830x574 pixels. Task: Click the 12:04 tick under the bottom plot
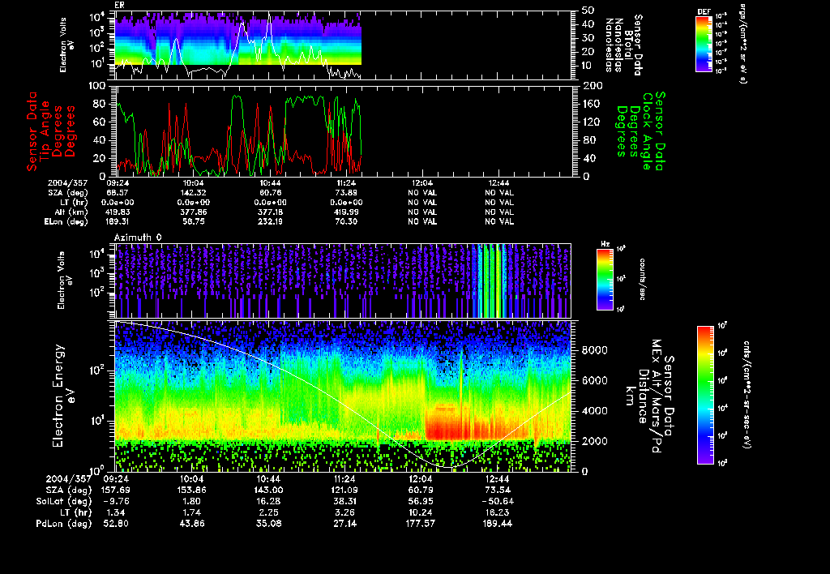click(x=420, y=478)
